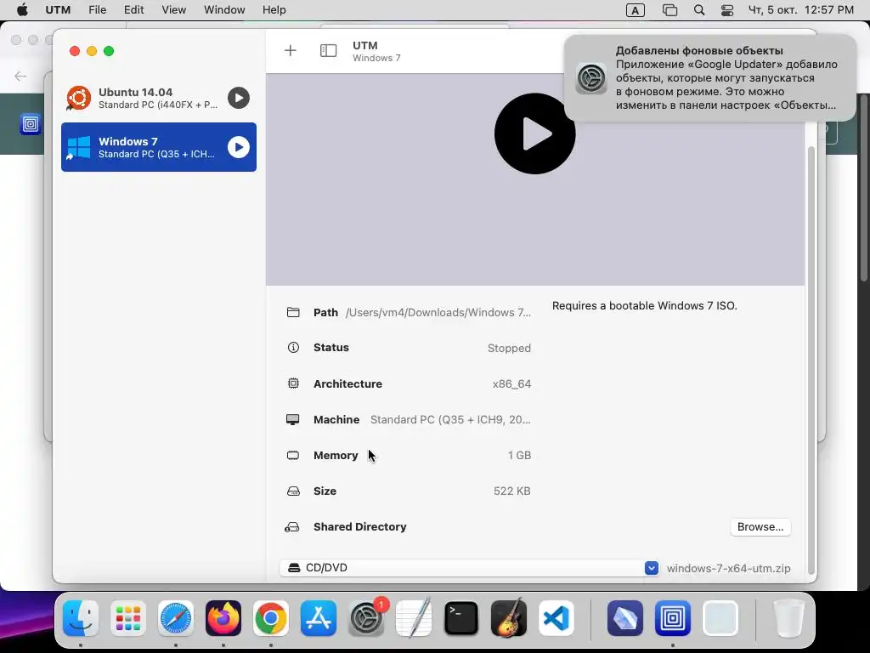Viewport: 870px width, 653px height.
Task: Click the Standard PC (Q35 + ICH9) machine value
Action: tap(450, 420)
